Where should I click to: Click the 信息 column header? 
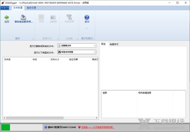click(x=119, y=93)
